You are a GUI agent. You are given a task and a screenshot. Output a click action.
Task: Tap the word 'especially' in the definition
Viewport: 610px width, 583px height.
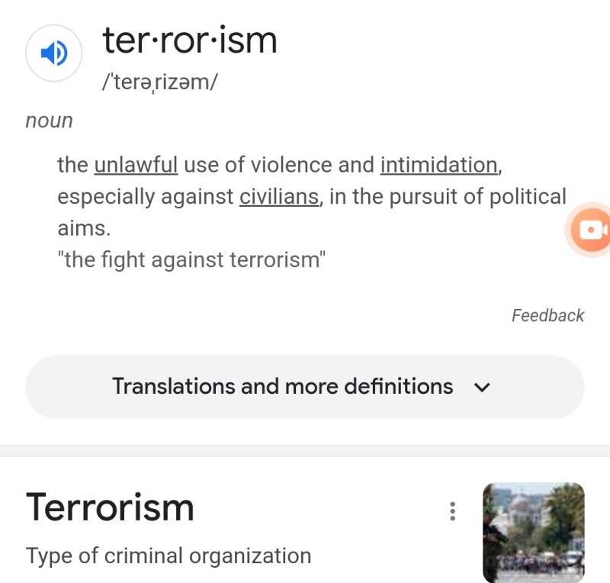point(106,197)
